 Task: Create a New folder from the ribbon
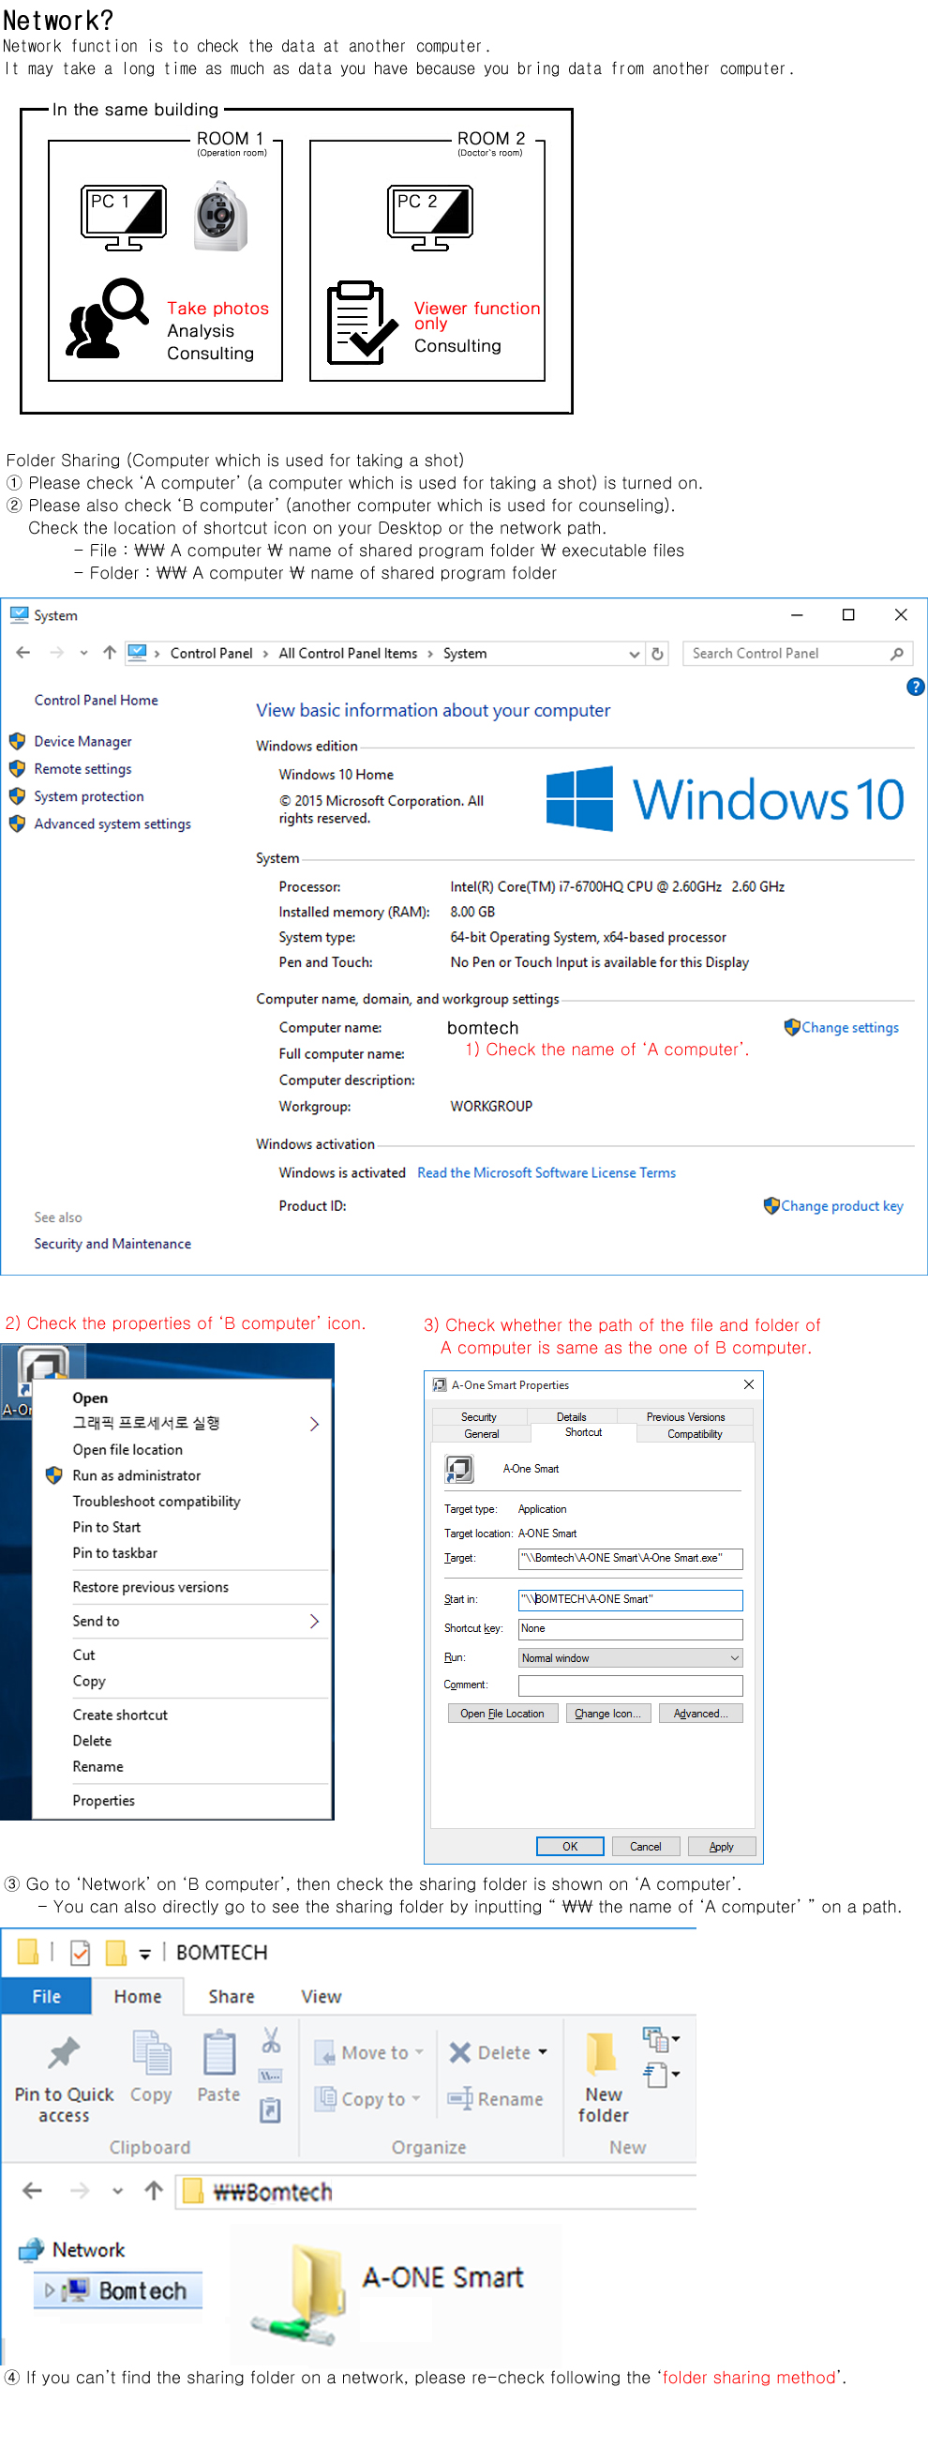click(604, 2078)
